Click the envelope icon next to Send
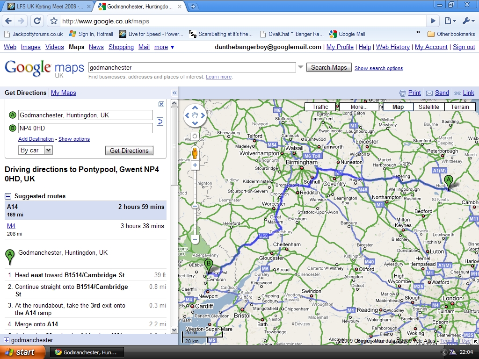Image resolution: width=479 pixels, height=359 pixels. coord(429,93)
